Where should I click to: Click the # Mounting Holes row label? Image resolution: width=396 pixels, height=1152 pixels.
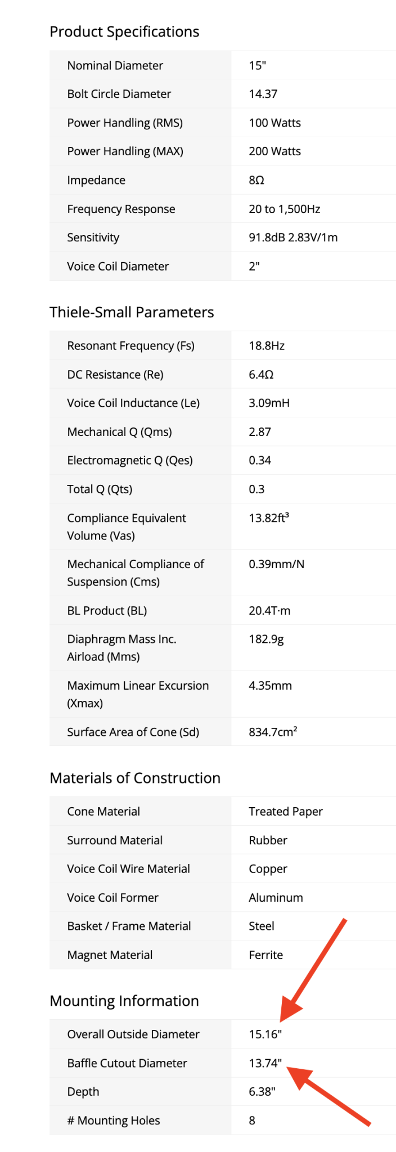tap(114, 1120)
